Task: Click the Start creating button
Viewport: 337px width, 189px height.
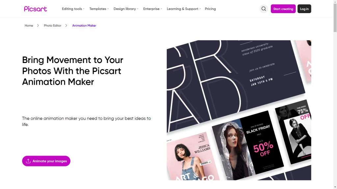Action: [283, 9]
